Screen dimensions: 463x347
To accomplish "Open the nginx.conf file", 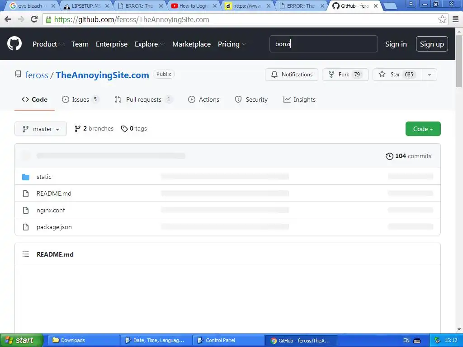I will point(51,211).
